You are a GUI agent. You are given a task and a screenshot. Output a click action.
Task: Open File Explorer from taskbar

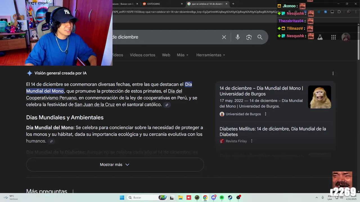[180, 198]
